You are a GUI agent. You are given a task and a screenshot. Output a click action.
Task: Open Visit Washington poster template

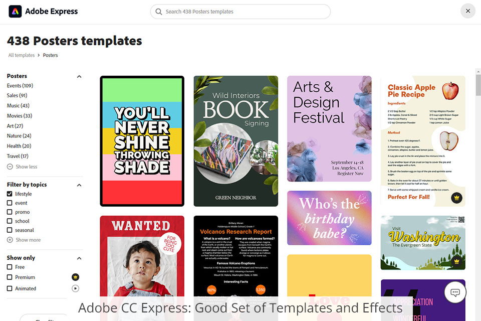(423, 243)
